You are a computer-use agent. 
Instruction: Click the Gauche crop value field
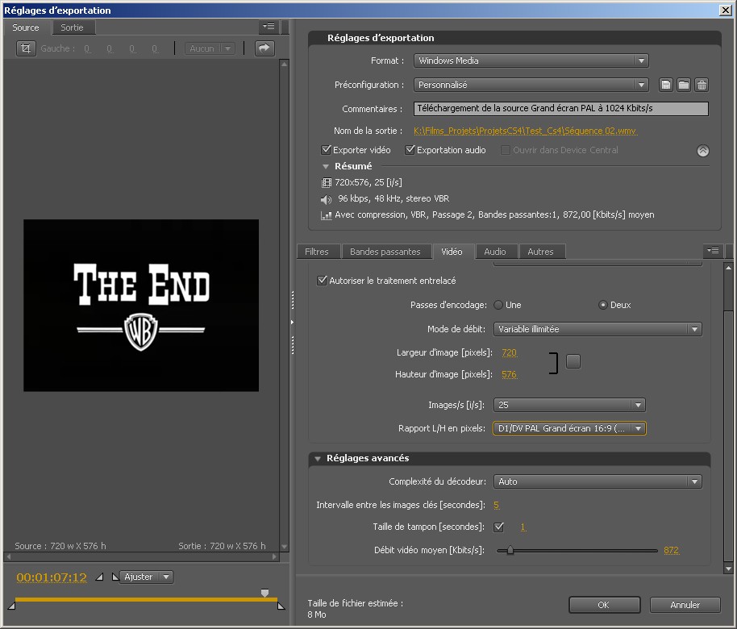(x=87, y=48)
